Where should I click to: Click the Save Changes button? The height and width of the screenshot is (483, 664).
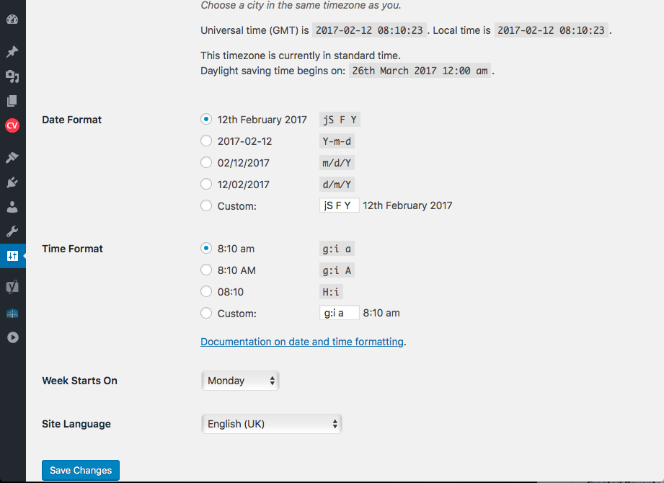click(81, 470)
